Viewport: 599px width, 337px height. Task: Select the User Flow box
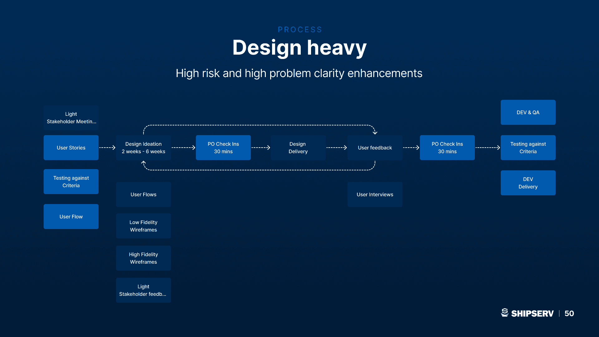coord(71,217)
